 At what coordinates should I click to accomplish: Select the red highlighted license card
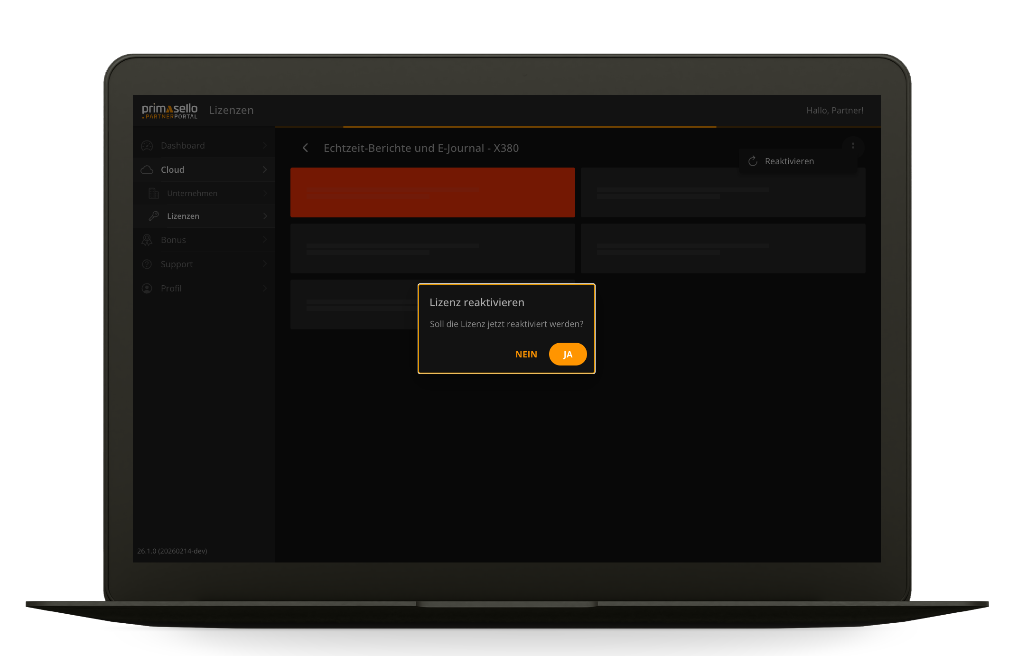[x=432, y=192]
